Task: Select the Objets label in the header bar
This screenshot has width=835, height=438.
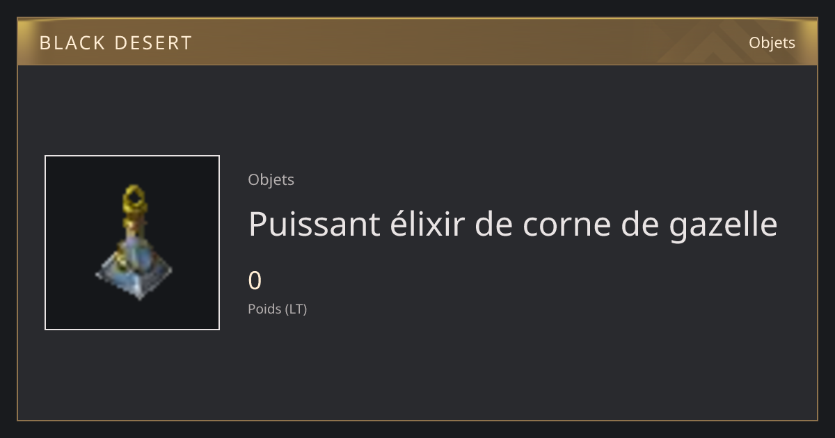Action: point(772,42)
